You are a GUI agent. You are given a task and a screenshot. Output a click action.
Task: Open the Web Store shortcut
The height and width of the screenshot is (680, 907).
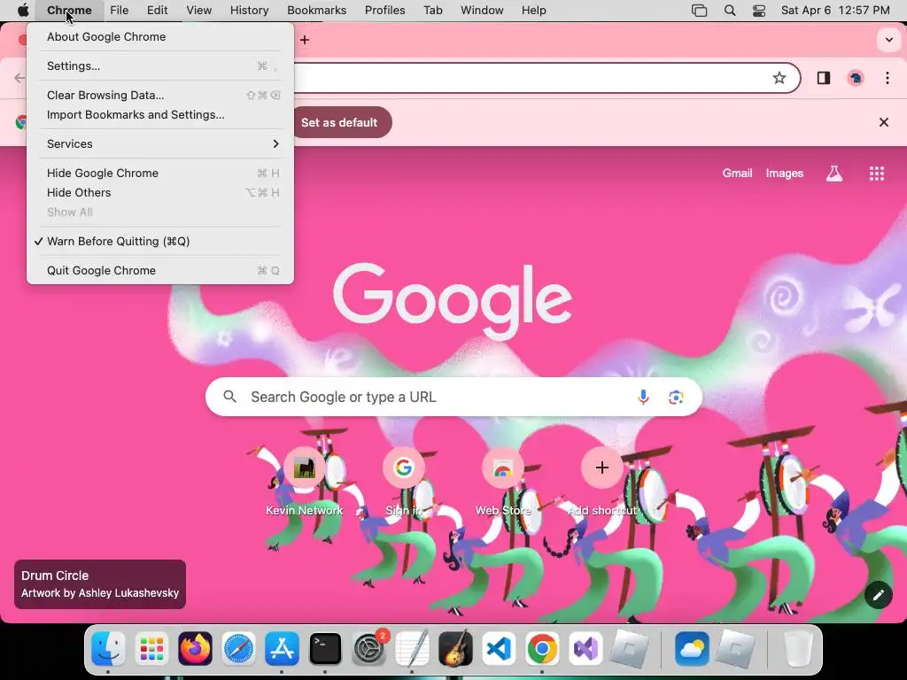coord(503,482)
